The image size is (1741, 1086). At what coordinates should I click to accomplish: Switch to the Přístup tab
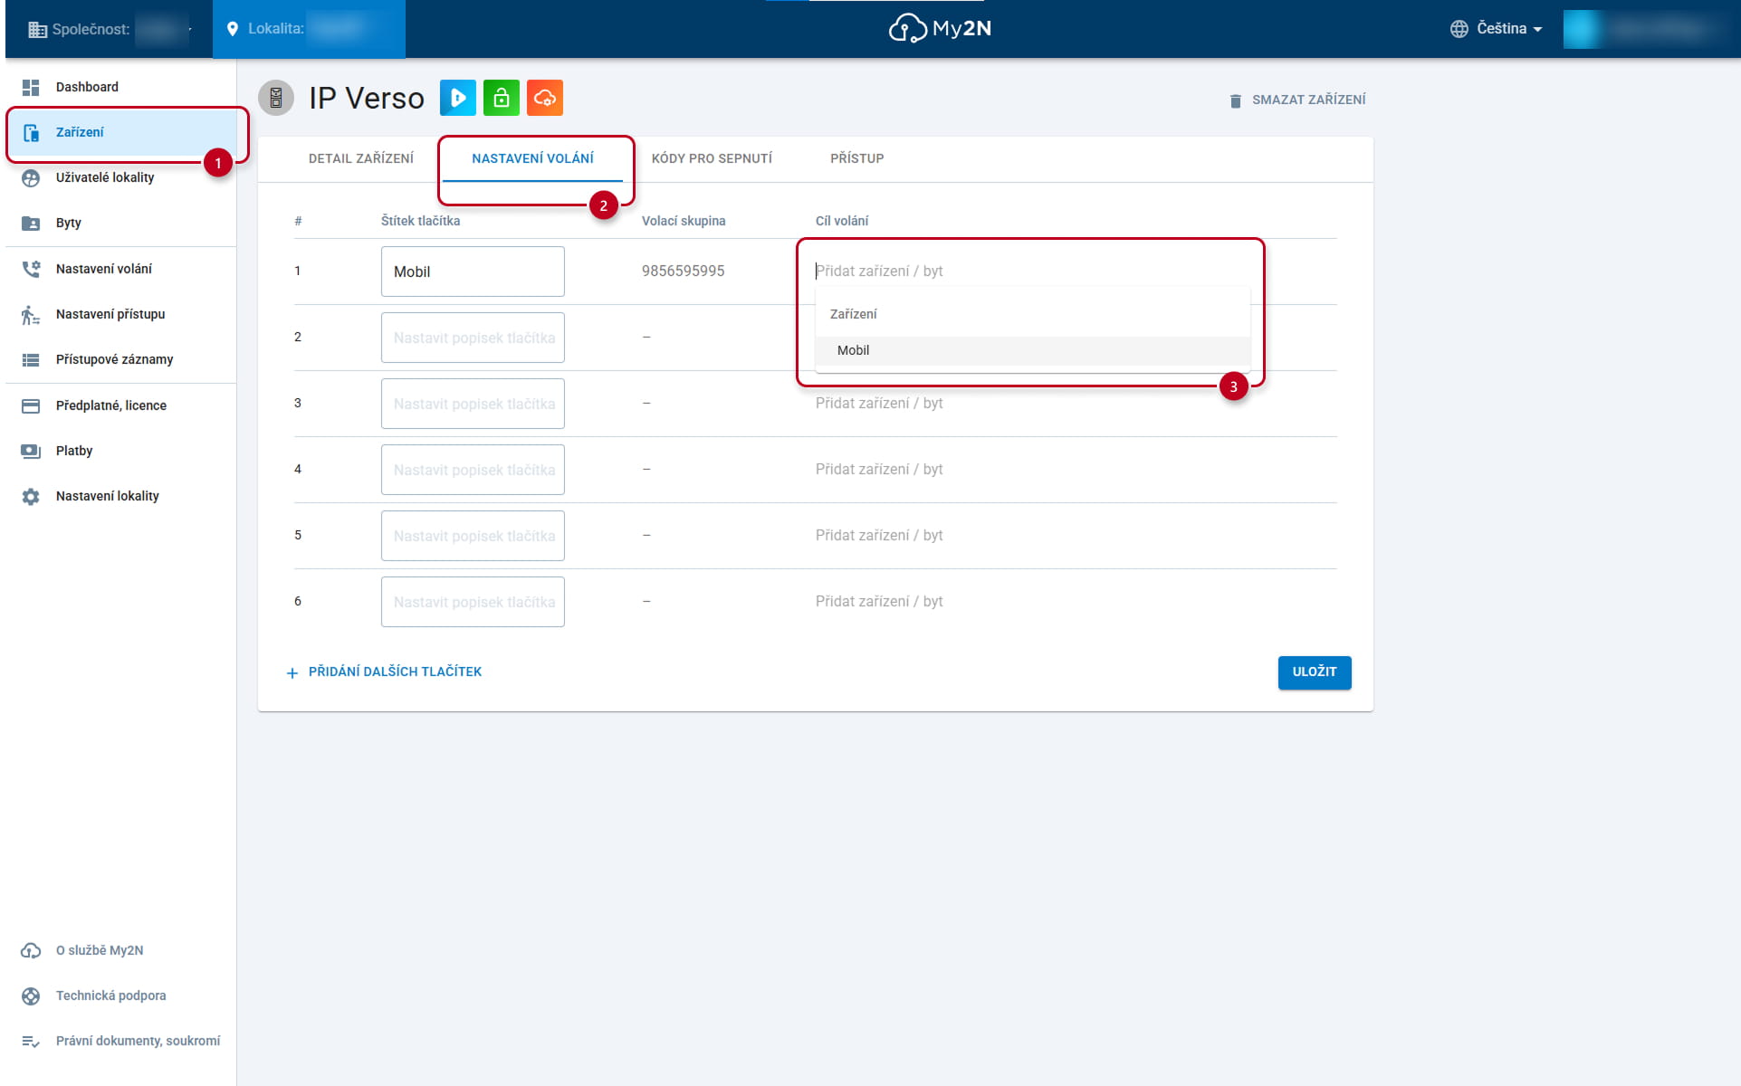[x=856, y=158]
